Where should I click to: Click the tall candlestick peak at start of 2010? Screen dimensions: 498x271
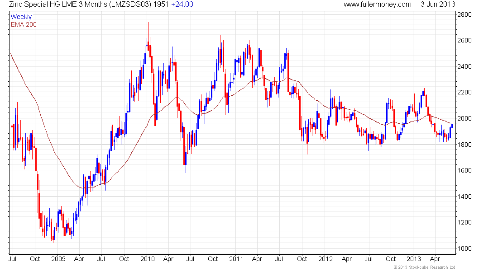(x=148, y=37)
